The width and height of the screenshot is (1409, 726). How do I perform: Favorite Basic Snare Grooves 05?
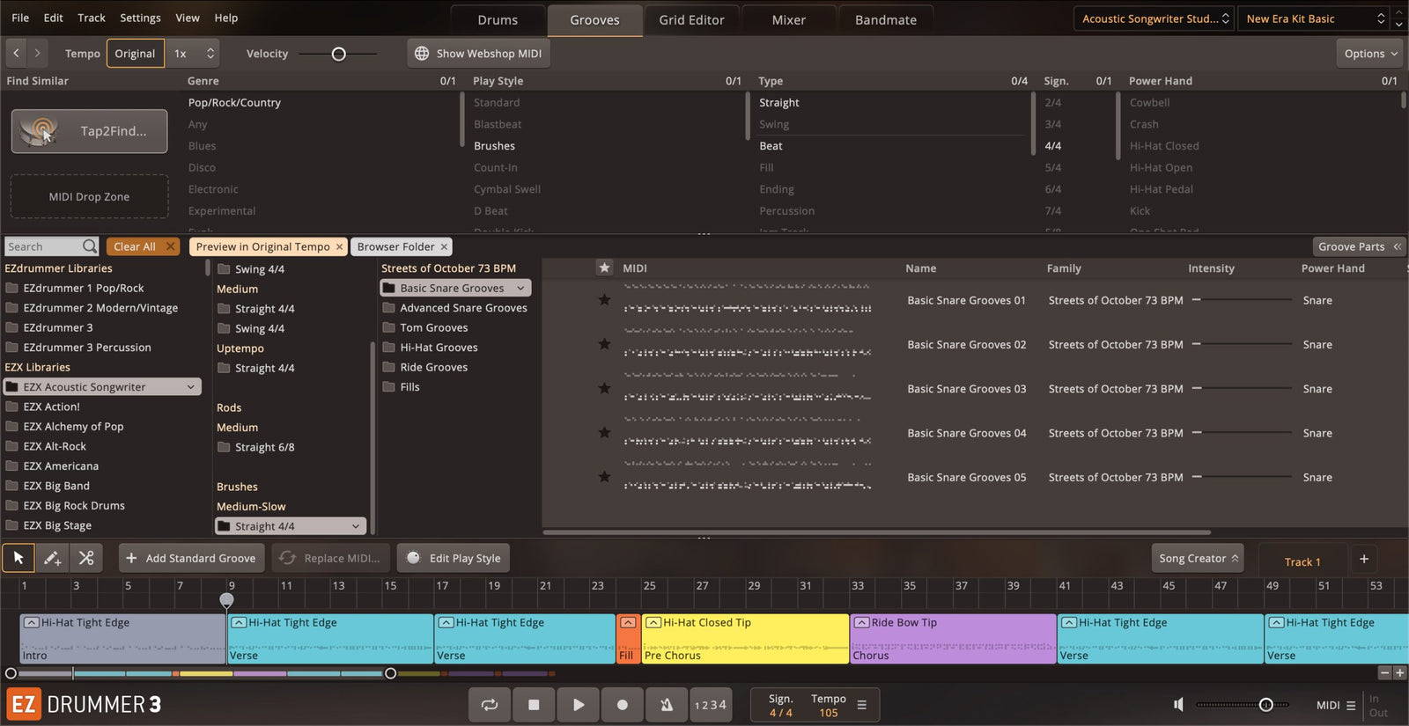click(x=604, y=477)
